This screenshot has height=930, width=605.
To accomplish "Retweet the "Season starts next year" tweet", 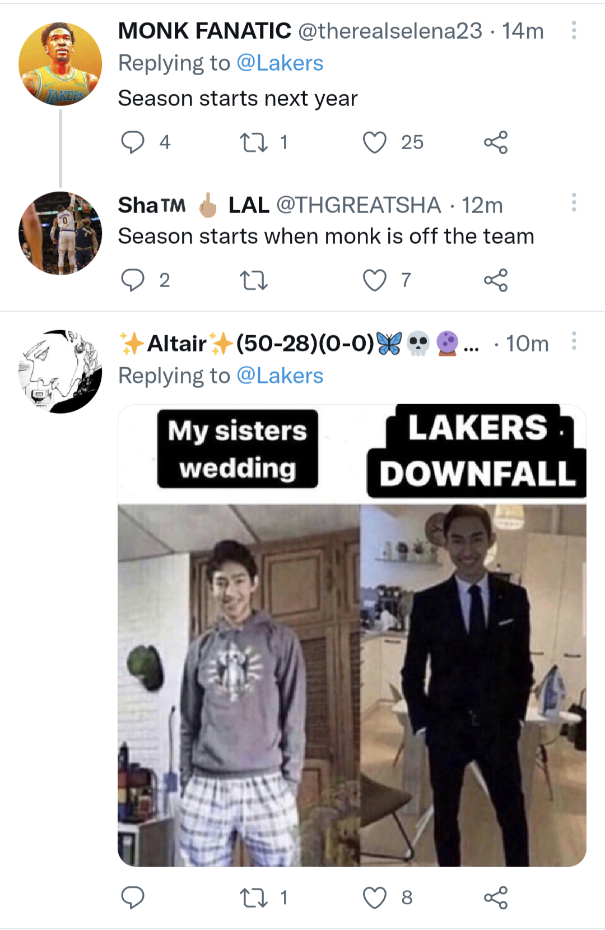I will (x=254, y=142).
